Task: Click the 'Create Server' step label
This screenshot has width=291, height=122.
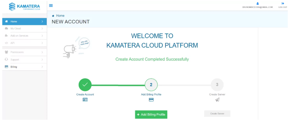Action: [217, 94]
